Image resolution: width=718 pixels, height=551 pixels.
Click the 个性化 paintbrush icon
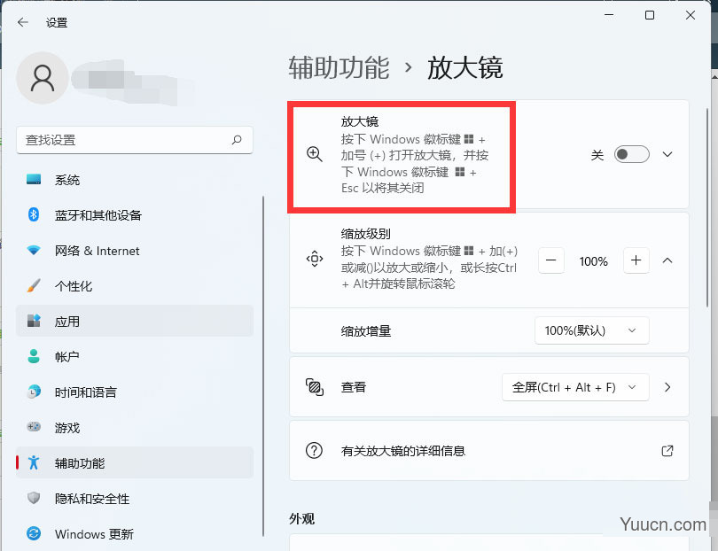pos(34,285)
